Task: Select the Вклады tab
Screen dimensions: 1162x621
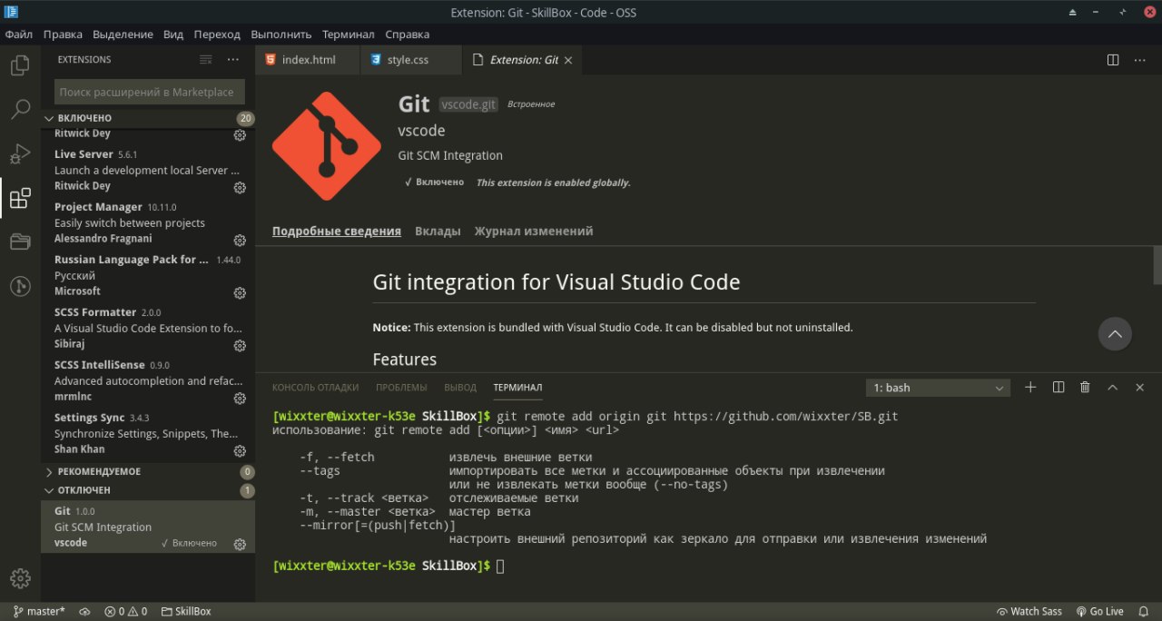Action: click(x=438, y=232)
